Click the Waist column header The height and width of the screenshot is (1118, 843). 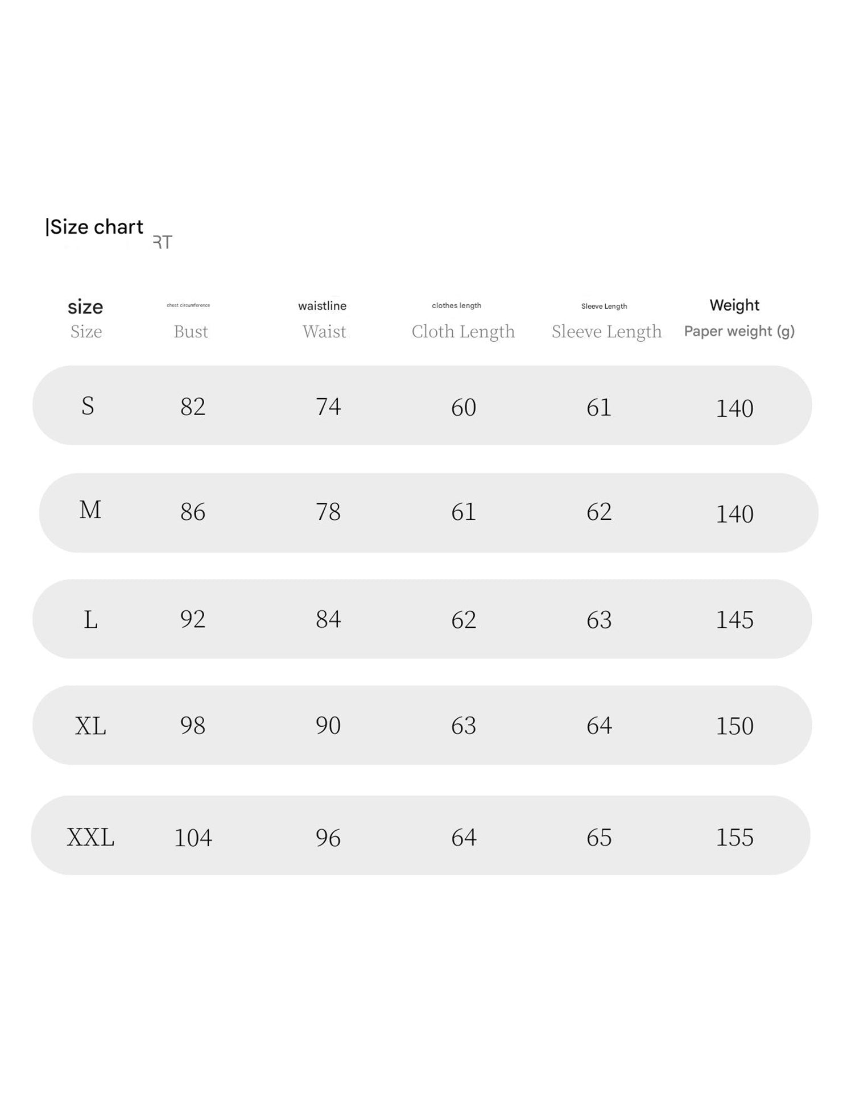click(x=324, y=332)
